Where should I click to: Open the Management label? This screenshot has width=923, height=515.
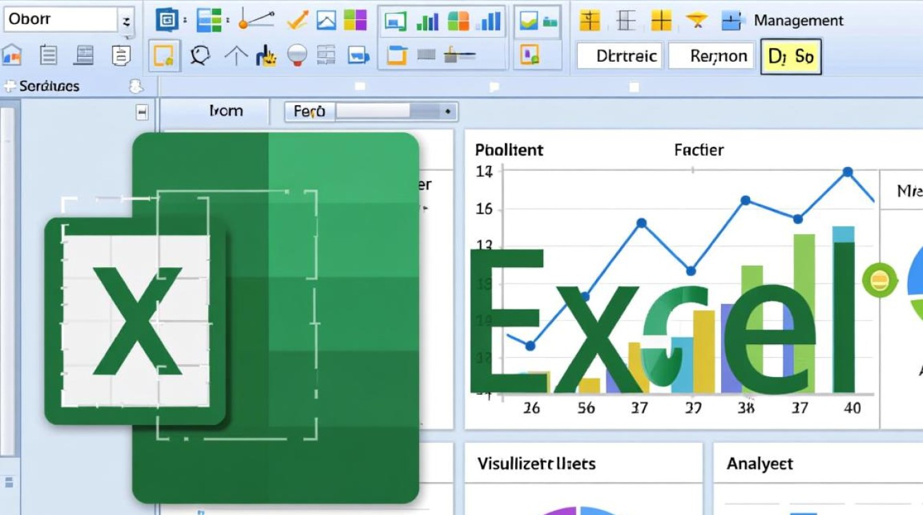click(x=799, y=21)
